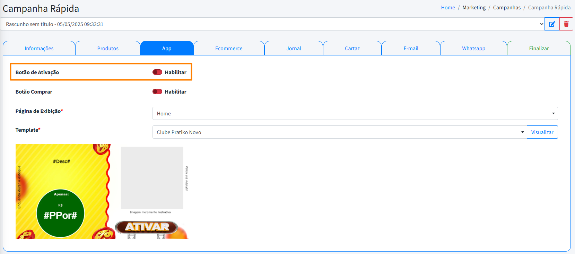Open the Whatsapp tab
Image resolution: width=575 pixels, height=254 pixels.
(473, 49)
